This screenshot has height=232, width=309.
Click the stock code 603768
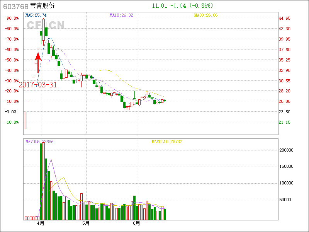[x=15, y=6]
